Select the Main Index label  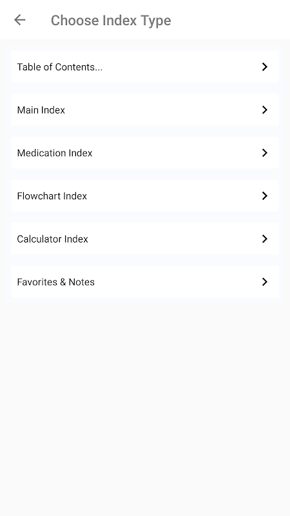[41, 110]
